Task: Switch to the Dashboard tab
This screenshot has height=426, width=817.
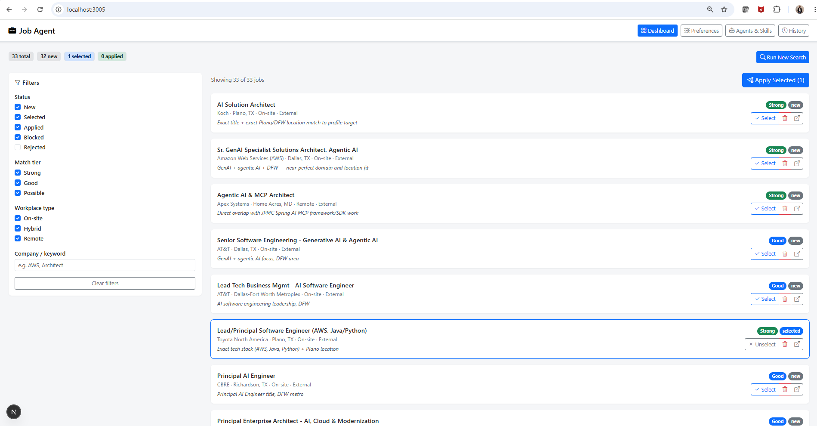Action: coord(657,31)
